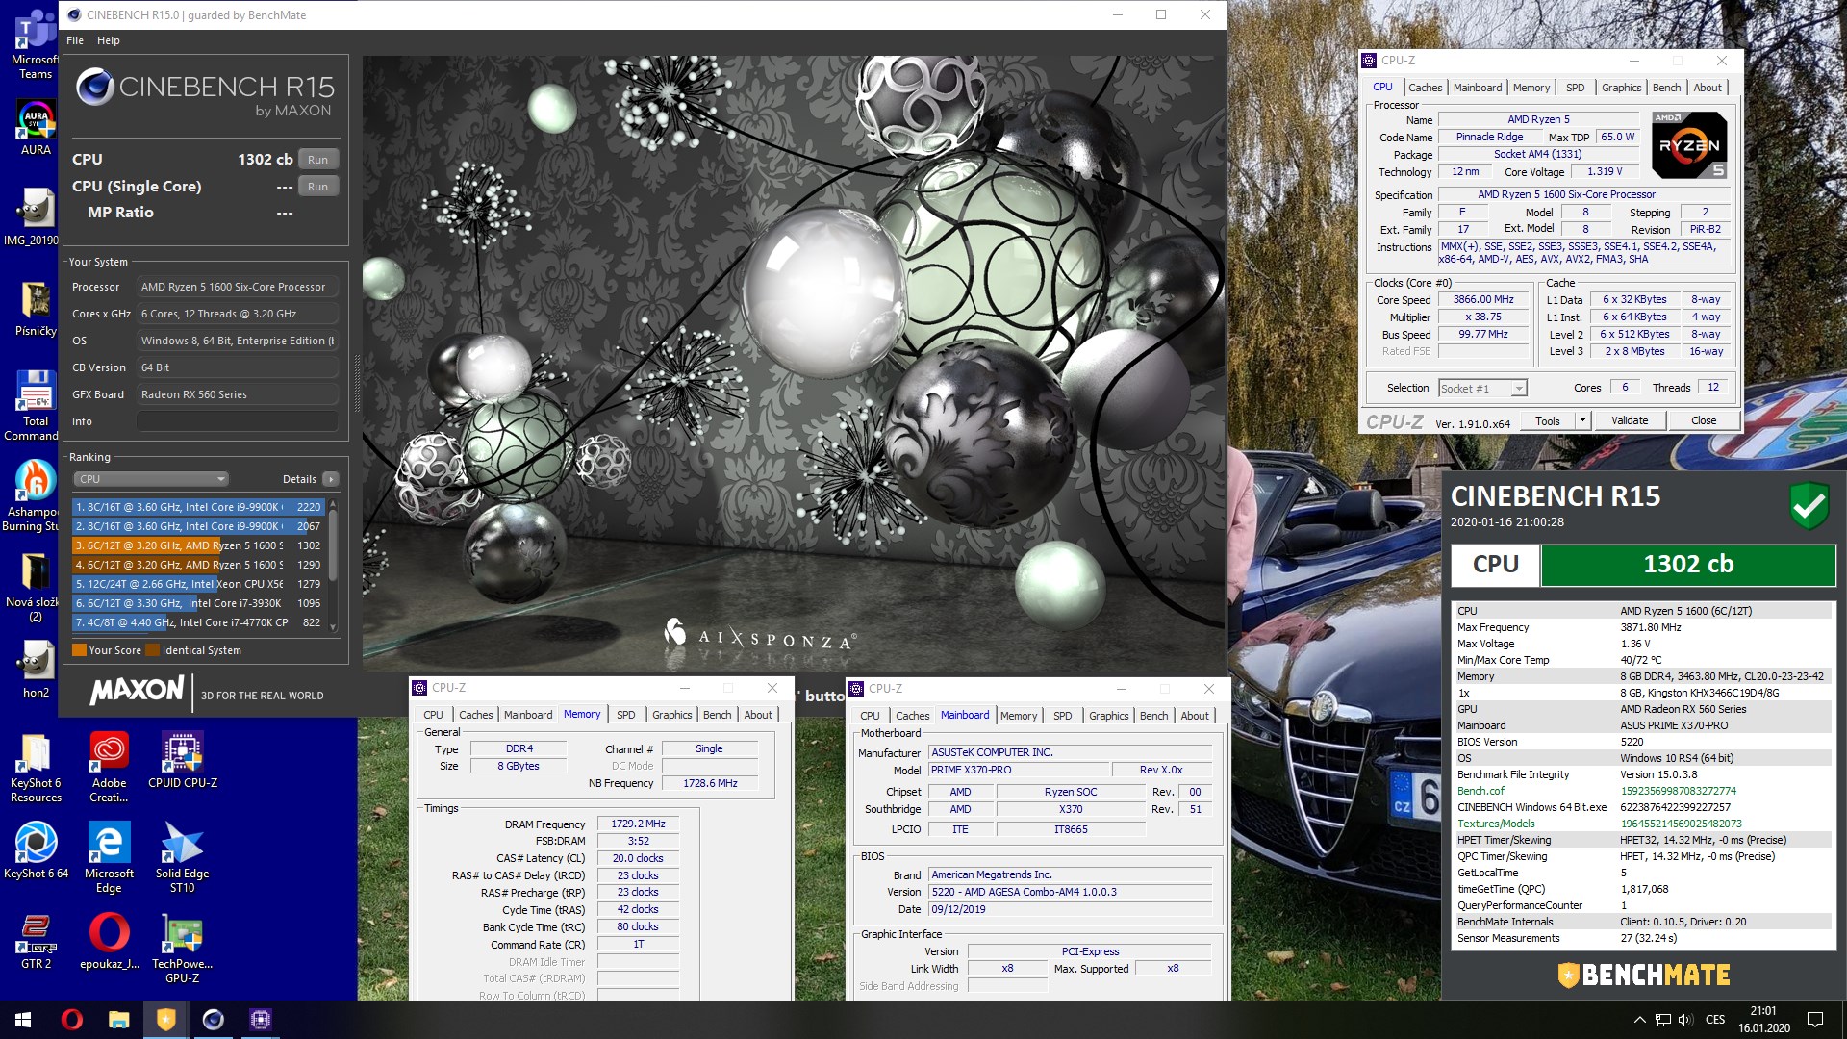Open File Explorer from taskbar
Viewport: 1847px width, 1039px height.
118,1020
